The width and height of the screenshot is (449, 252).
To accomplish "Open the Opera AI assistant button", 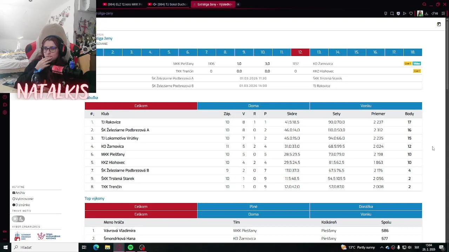I will (x=435, y=14).
